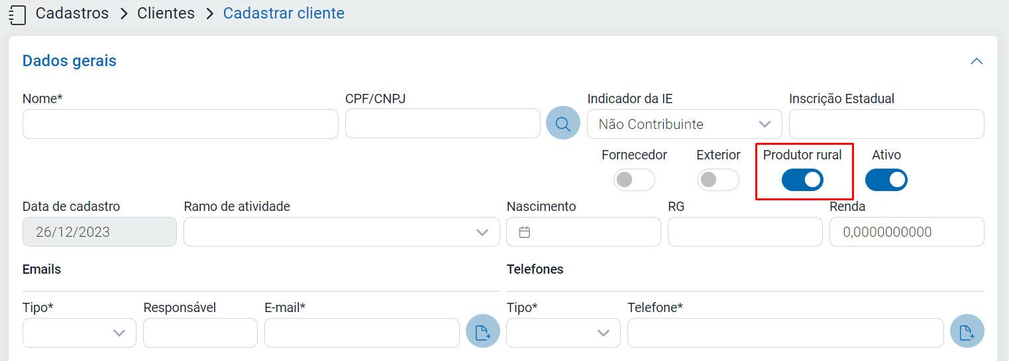Focus the Inscrição Estadual text field
The width and height of the screenshot is (1009, 361).
click(x=886, y=124)
